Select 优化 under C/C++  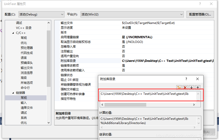point(24,43)
